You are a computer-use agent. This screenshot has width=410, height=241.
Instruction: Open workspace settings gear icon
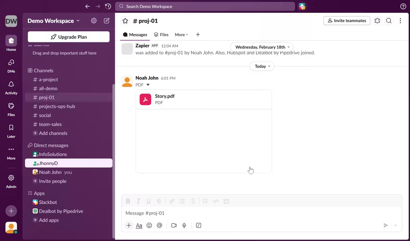94,21
